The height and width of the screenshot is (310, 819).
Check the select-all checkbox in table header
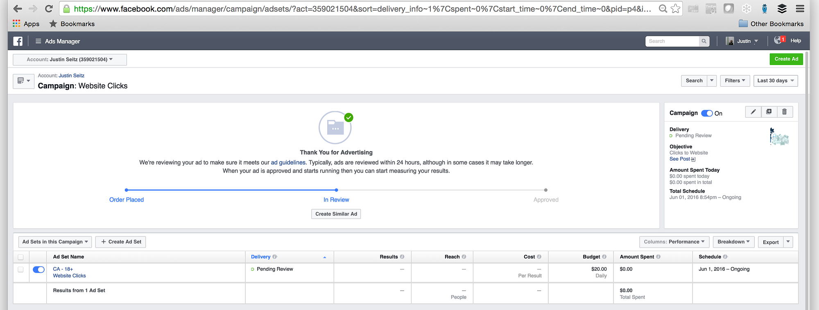tap(21, 257)
